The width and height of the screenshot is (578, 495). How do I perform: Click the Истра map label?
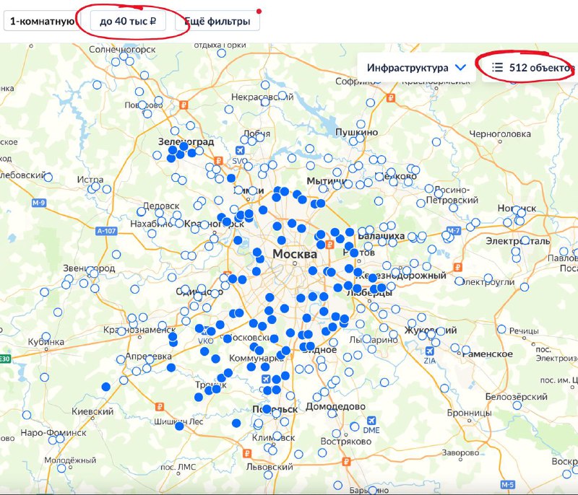click(x=90, y=180)
